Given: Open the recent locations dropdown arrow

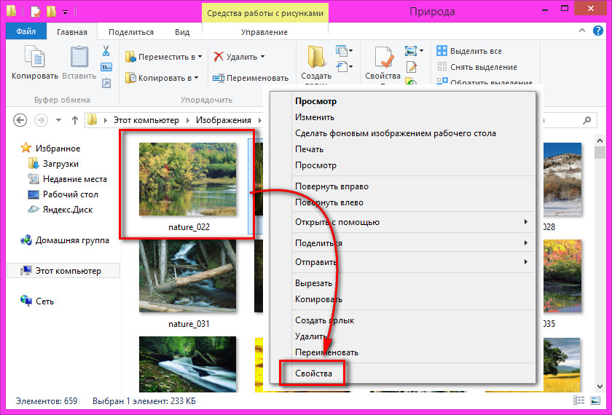Looking at the screenshot, I should [58, 120].
